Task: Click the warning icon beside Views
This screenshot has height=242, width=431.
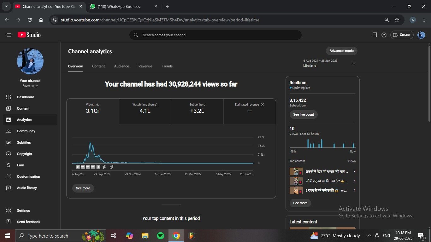Action: tap(97, 105)
